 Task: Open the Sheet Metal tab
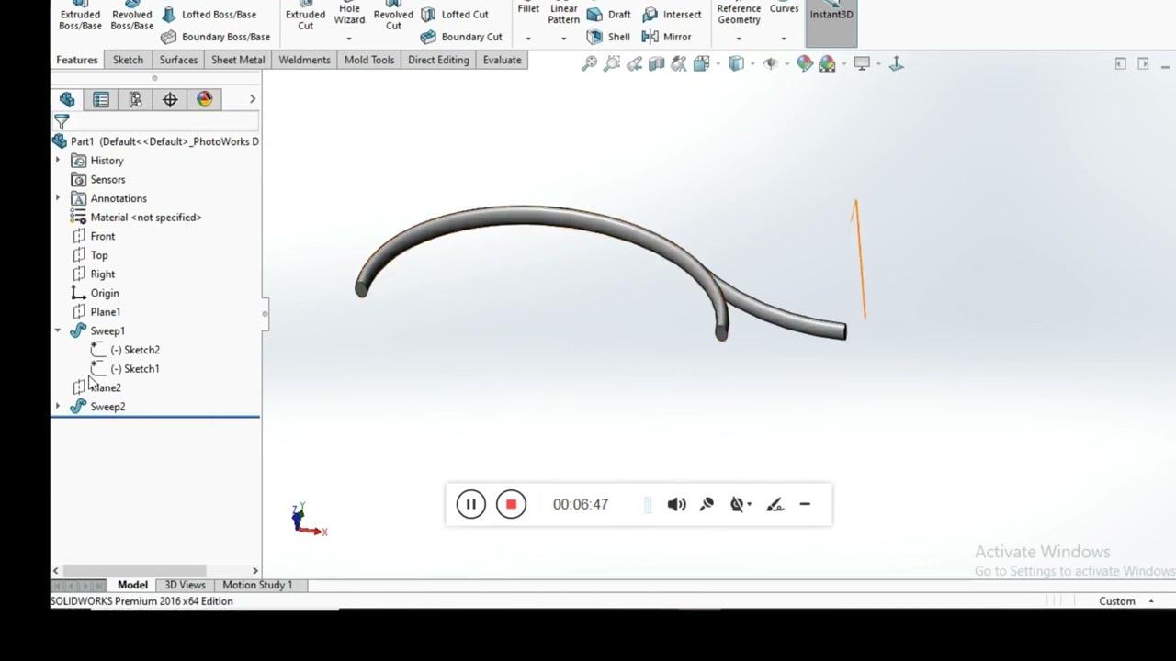(238, 60)
